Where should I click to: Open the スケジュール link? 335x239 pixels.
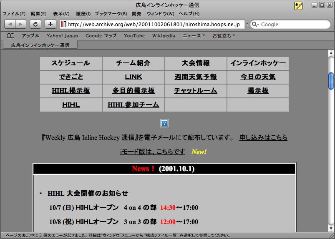tap(71, 63)
